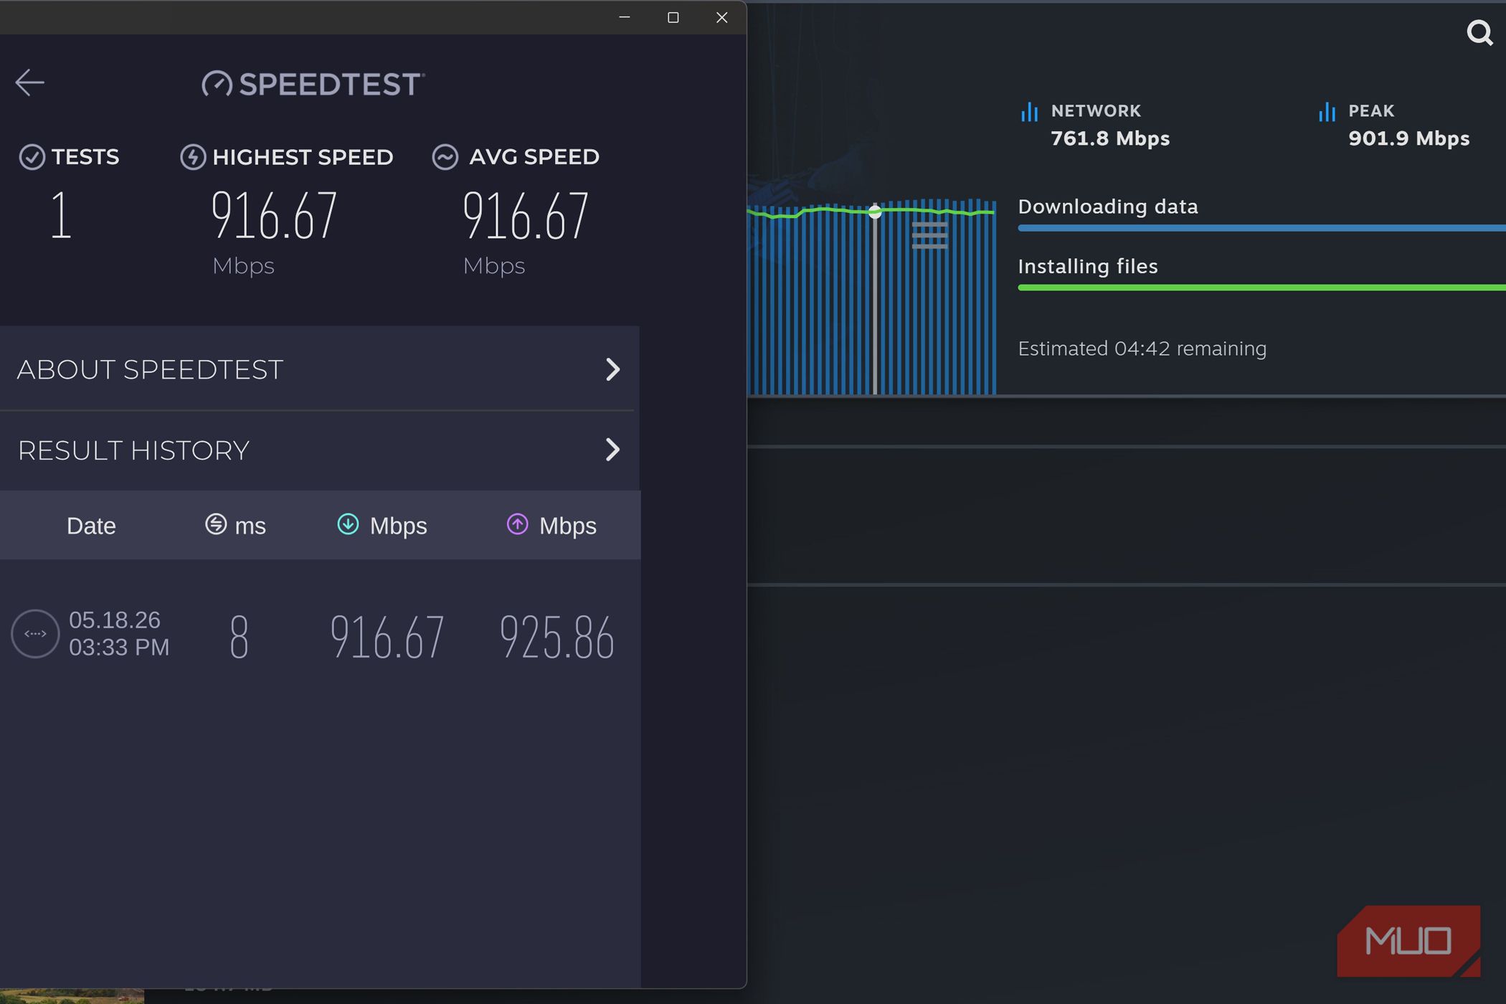Viewport: 1506px width, 1004px height.
Task: Click the white marker on Steam network graph
Action: coord(875,212)
